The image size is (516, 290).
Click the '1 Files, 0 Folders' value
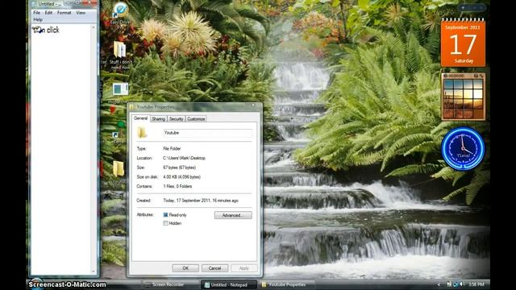[x=177, y=186]
